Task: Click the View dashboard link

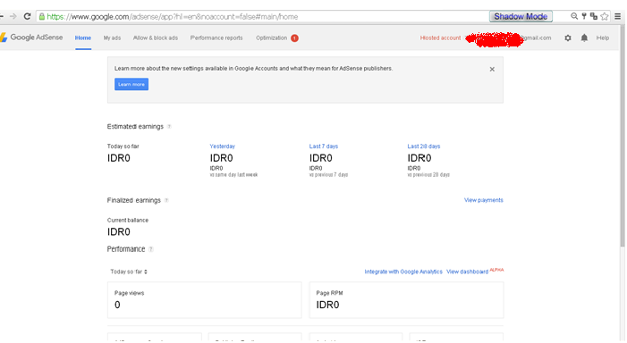Action: [467, 272]
